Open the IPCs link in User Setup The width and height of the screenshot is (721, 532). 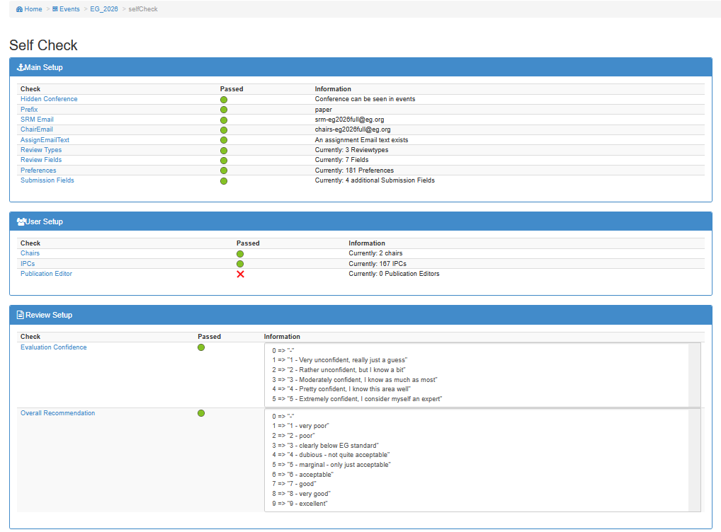point(28,264)
